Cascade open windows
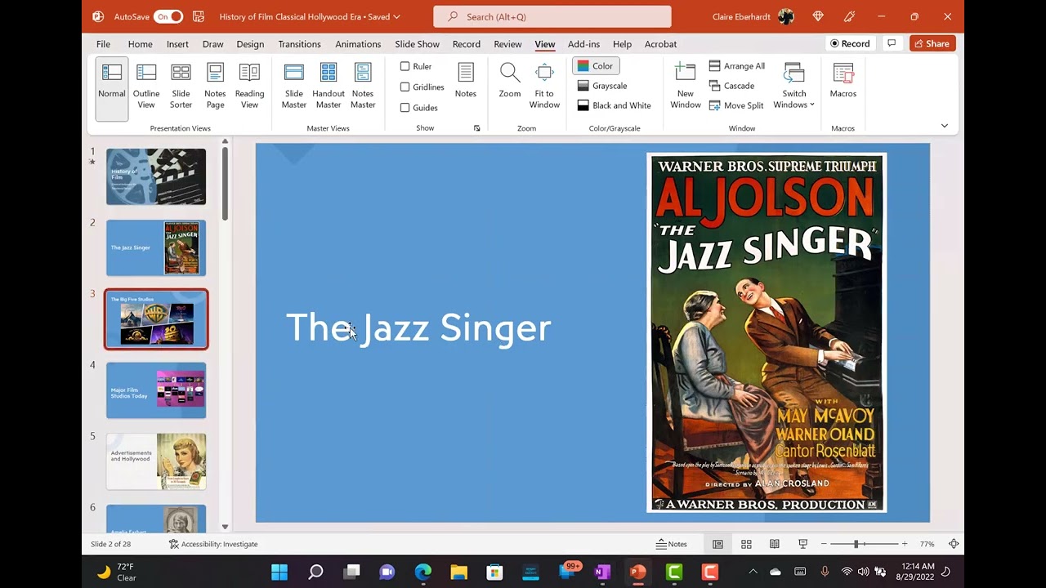Image resolution: width=1046 pixels, height=588 pixels. pyautogui.click(x=731, y=86)
